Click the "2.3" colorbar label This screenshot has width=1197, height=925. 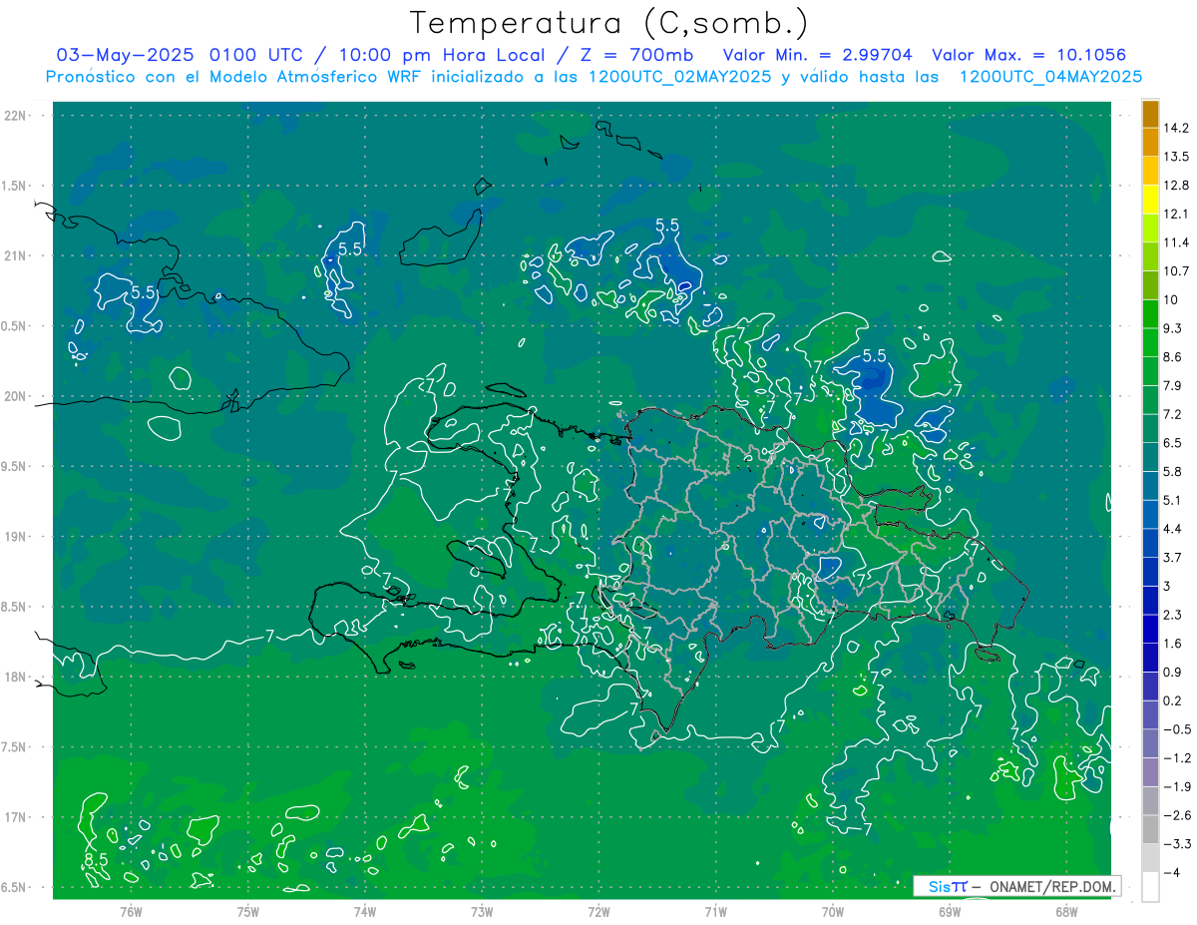click(x=1174, y=615)
